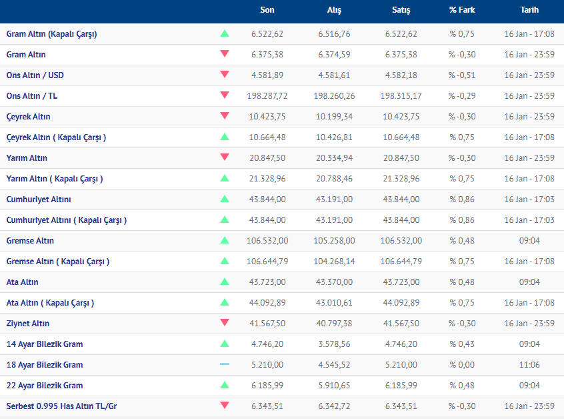Click the red down arrow for Serbest 0.995 Has Altın

coord(225,406)
